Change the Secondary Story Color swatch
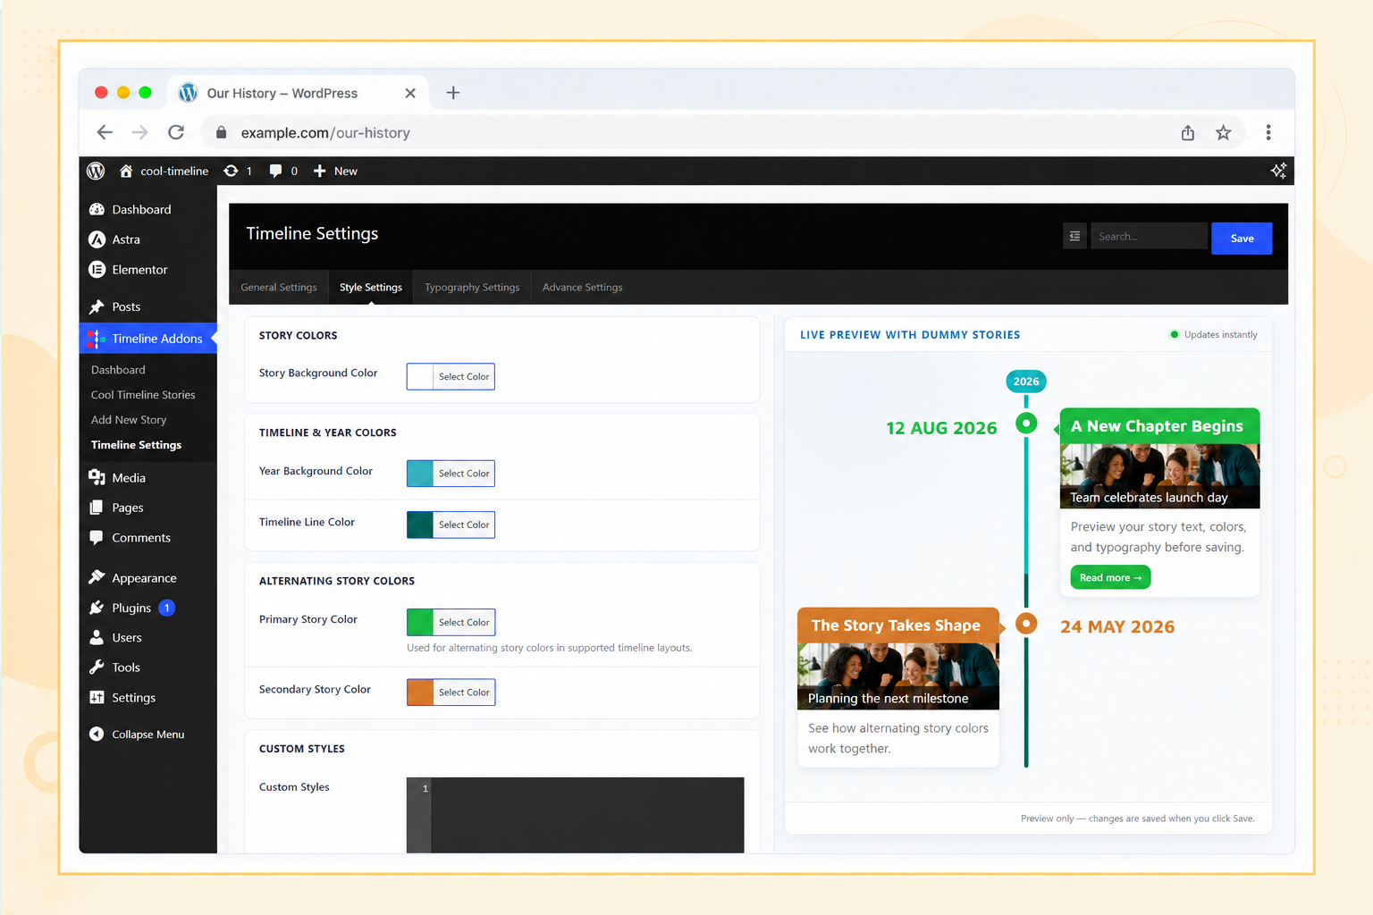Viewport: 1373px width, 915px height. point(420,693)
